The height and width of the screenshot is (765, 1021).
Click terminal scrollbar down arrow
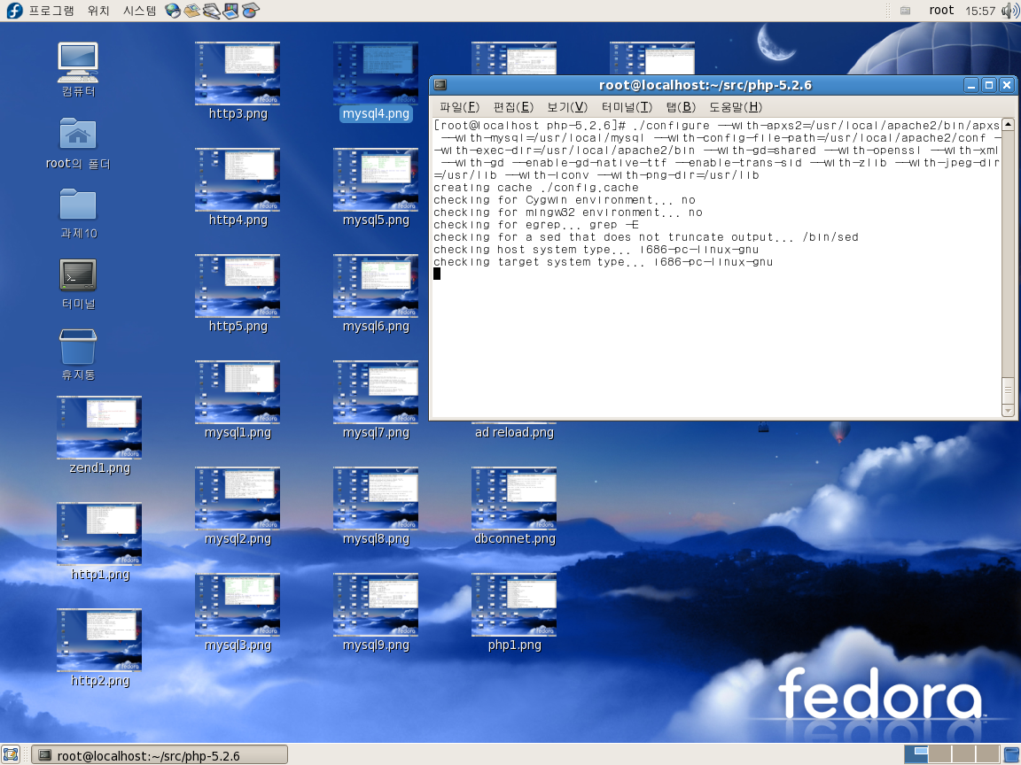click(x=1008, y=410)
